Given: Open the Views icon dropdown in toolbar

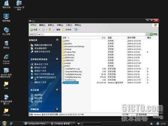Looking at the screenshot, I should pyautogui.click(x=76, y=30).
